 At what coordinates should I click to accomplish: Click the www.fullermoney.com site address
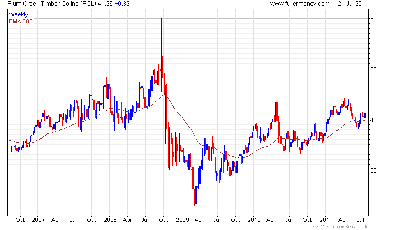(x=300, y=4)
